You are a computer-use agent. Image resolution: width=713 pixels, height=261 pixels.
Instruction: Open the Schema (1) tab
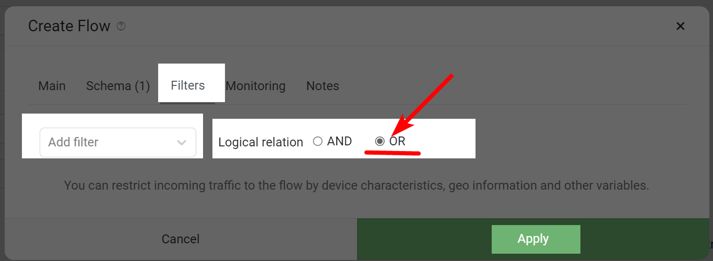tap(118, 86)
